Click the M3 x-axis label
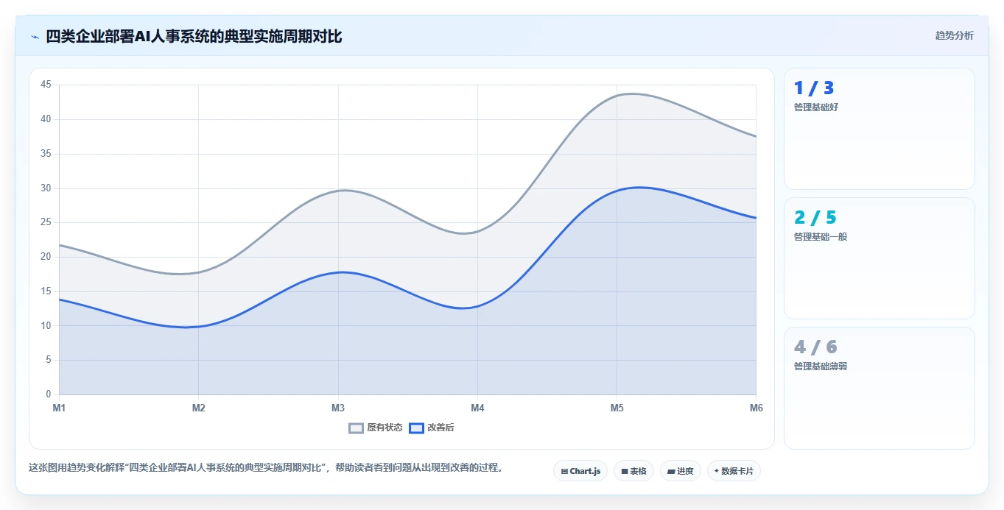Image resolution: width=1004 pixels, height=510 pixels. pos(338,407)
